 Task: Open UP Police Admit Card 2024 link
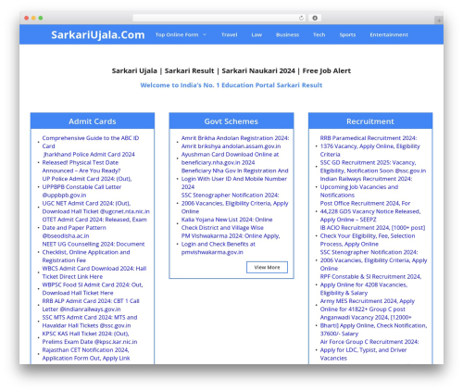87,187
